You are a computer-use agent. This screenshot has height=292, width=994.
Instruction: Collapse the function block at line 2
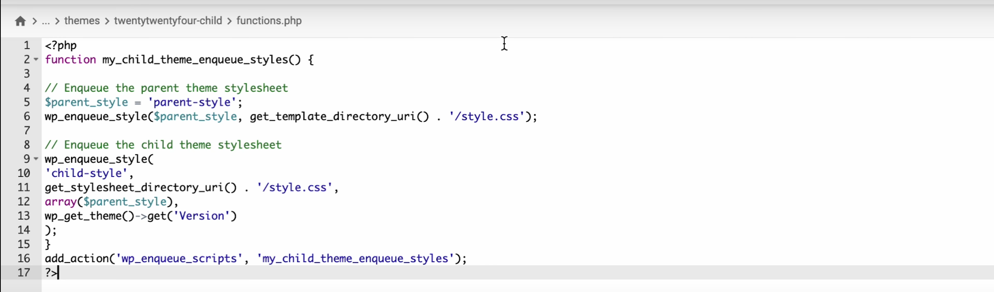(x=36, y=60)
